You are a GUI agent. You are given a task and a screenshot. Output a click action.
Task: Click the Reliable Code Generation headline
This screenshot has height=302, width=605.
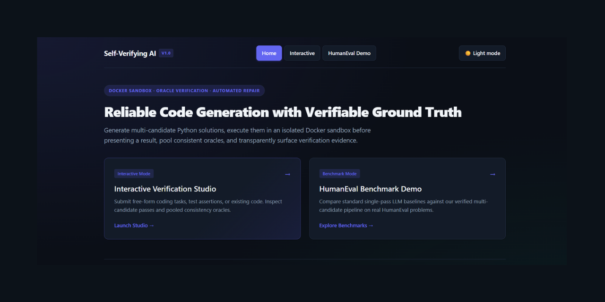pos(283,112)
